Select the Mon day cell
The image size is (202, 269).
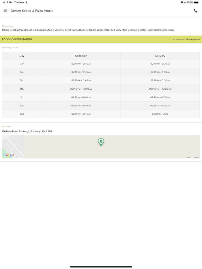click(22, 64)
